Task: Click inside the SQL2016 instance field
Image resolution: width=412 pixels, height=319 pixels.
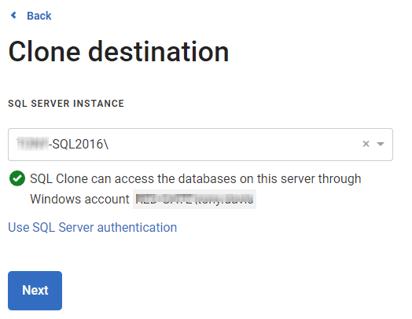Action: [x=200, y=145]
